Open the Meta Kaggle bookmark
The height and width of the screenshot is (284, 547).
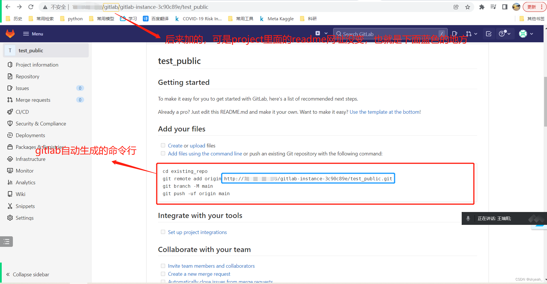pyautogui.click(x=277, y=19)
